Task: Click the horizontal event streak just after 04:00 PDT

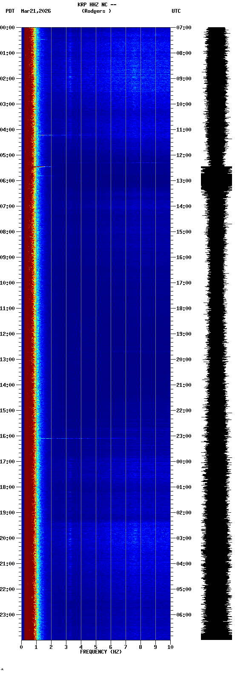Action: 64,135
